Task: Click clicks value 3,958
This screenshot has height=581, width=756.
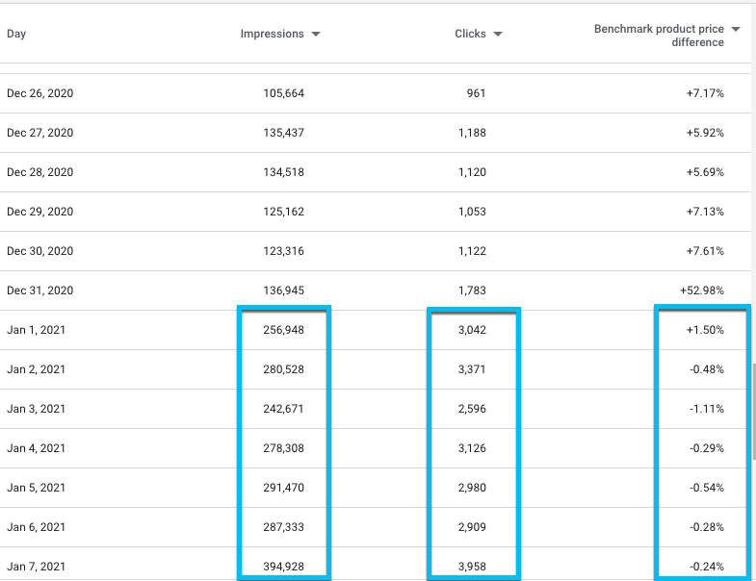Action: point(472,567)
